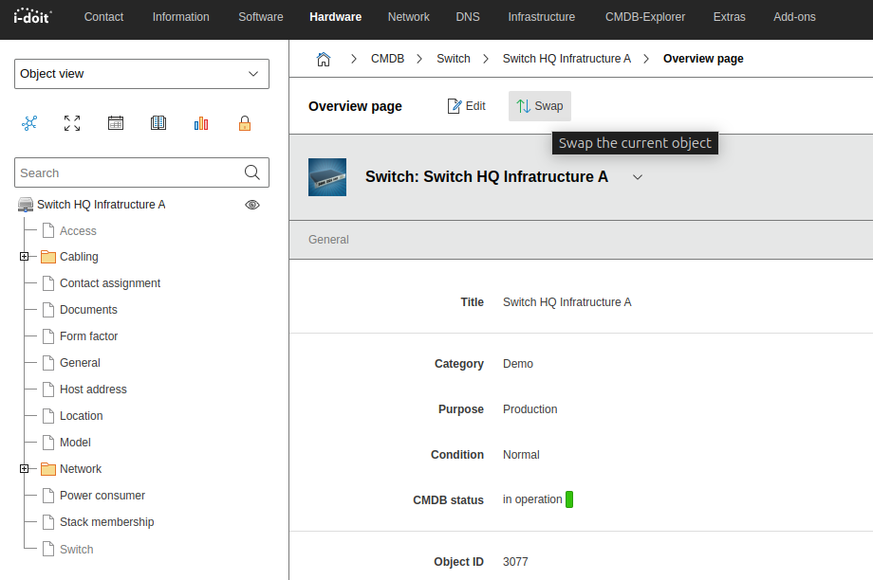Click the switch object thumbnail image

327,177
